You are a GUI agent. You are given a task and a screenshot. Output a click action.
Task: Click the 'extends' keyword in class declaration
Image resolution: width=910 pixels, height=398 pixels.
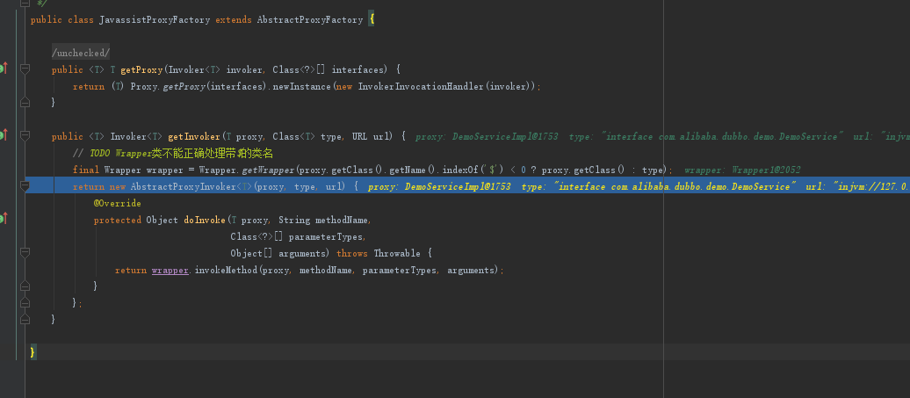click(x=234, y=19)
